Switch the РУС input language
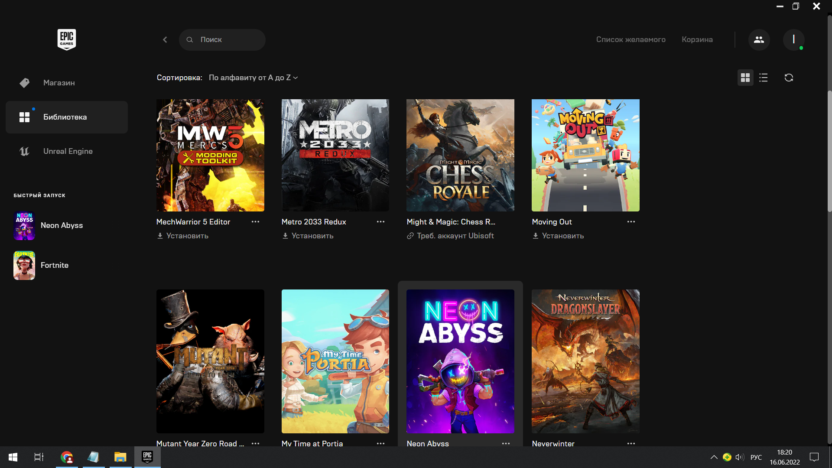 click(x=756, y=457)
